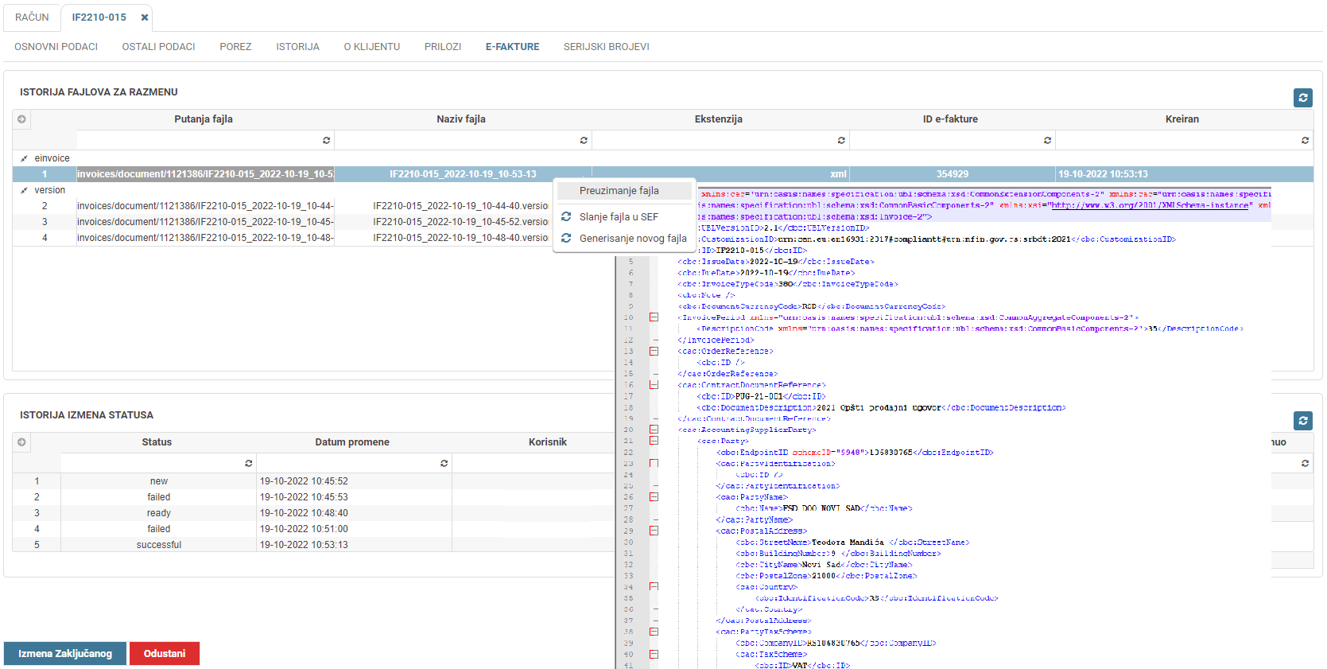Clear the Putanja fajla column filter
This screenshot has width=1327, height=669.
click(326, 141)
